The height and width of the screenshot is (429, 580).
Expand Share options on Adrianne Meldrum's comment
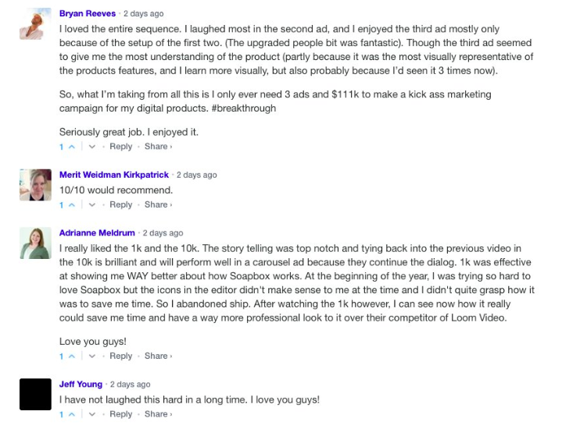point(159,356)
